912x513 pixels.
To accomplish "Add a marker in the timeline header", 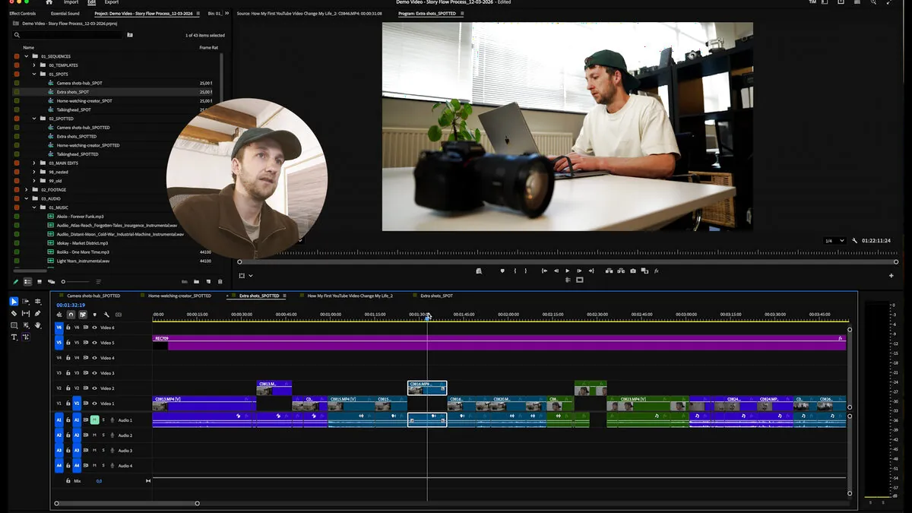I will (x=94, y=315).
